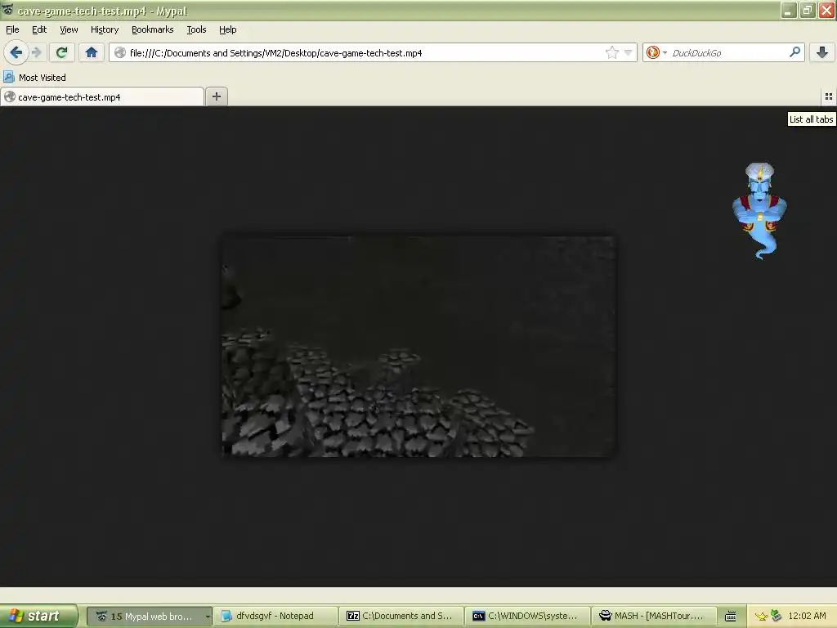Click the List all tabs button
The height and width of the screenshot is (628, 837).
pyautogui.click(x=829, y=96)
